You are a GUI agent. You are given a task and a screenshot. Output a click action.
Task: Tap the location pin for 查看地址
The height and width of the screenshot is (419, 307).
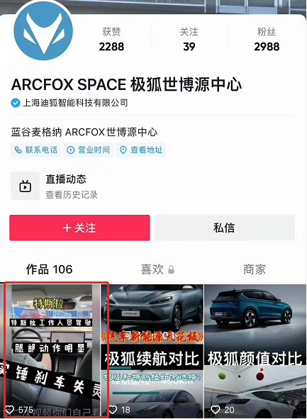(x=123, y=150)
